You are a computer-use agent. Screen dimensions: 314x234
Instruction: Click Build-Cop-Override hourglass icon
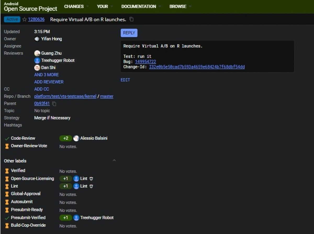[7, 225]
